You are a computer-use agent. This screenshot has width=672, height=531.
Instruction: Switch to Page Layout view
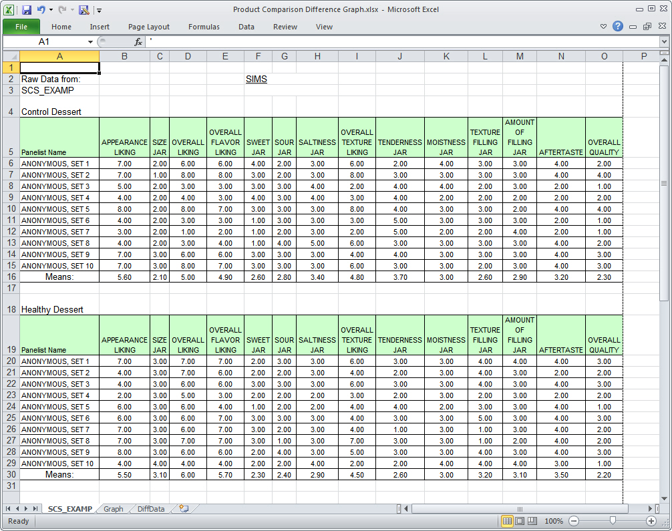(x=520, y=521)
